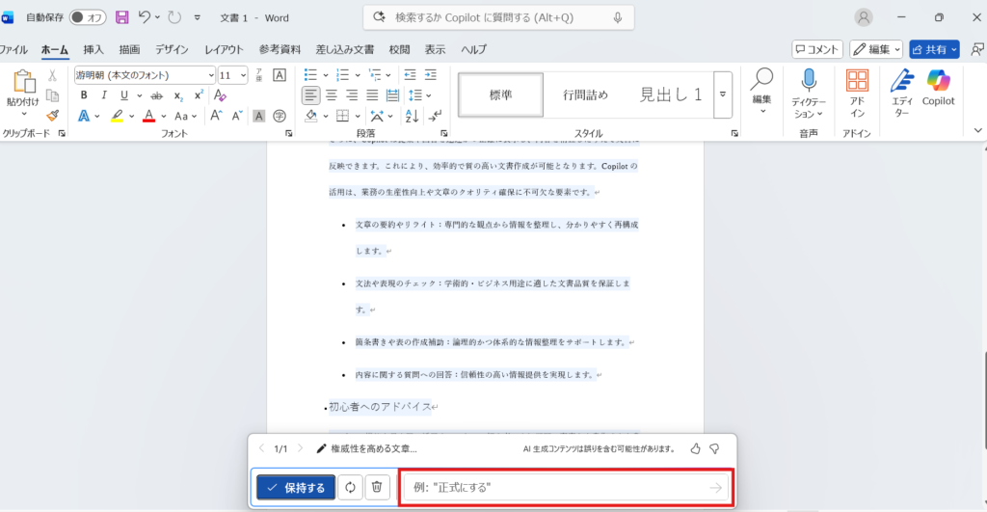The height and width of the screenshot is (512, 987).
Task: Click the red font color button
Action: coord(148,116)
